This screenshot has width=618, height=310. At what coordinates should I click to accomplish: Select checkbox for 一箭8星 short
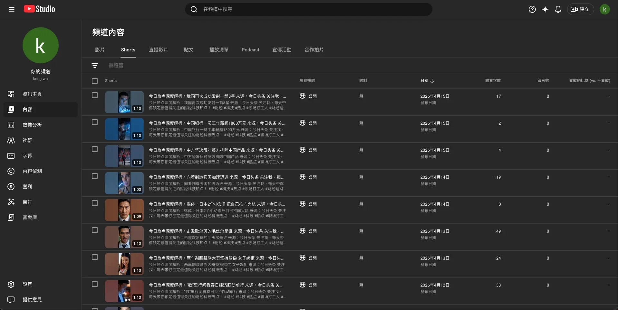95,95
